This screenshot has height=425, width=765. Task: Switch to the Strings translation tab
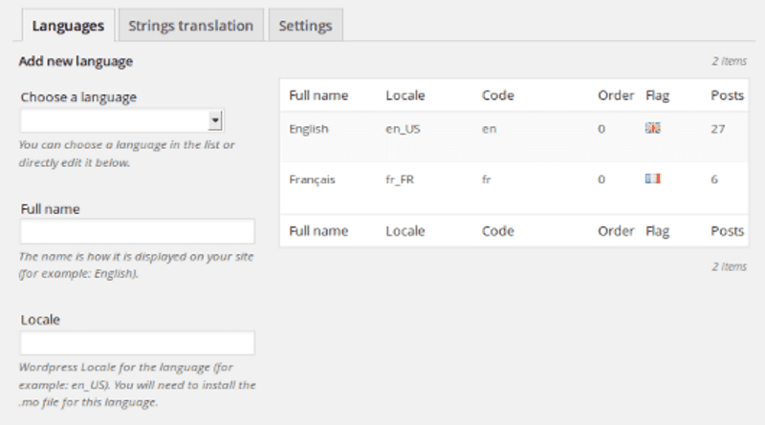(190, 26)
